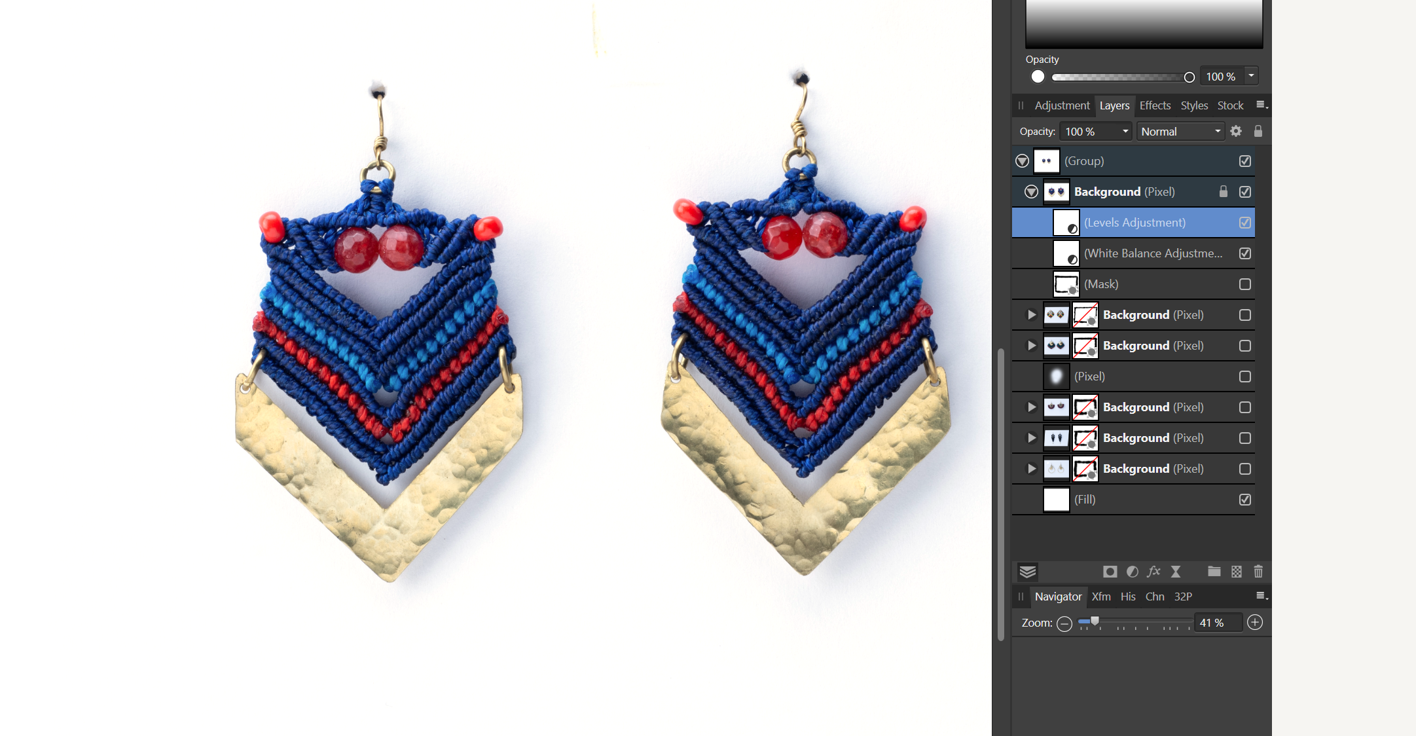1416x736 pixels.
Task: Uncheck the Levels Adjustment visibility checkbox
Action: point(1244,223)
